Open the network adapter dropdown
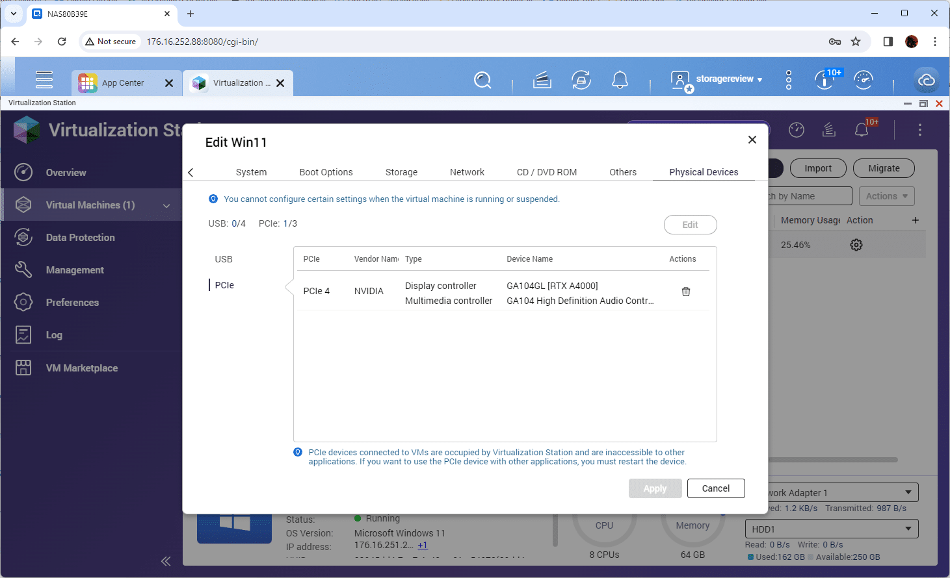Screen dimensions: 950x578 click(x=843, y=493)
